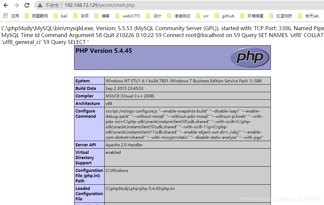Click the mysqld.exe version log line
Viewport: 324px width, 205px height.
(x=163, y=28)
